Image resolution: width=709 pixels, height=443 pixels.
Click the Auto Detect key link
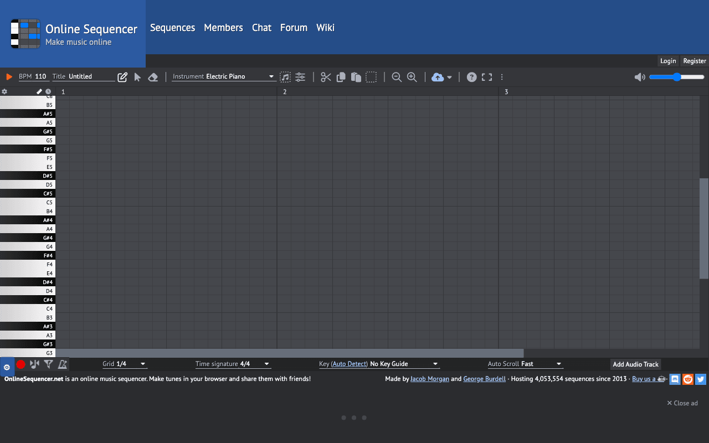tap(350, 364)
